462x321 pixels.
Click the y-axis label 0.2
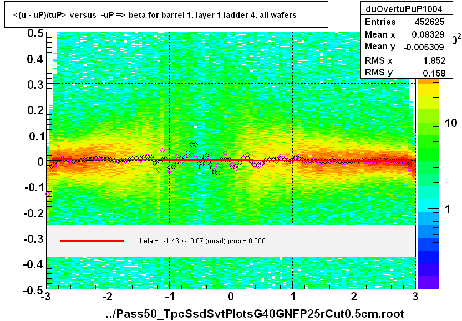pyautogui.click(x=35, y=110)
